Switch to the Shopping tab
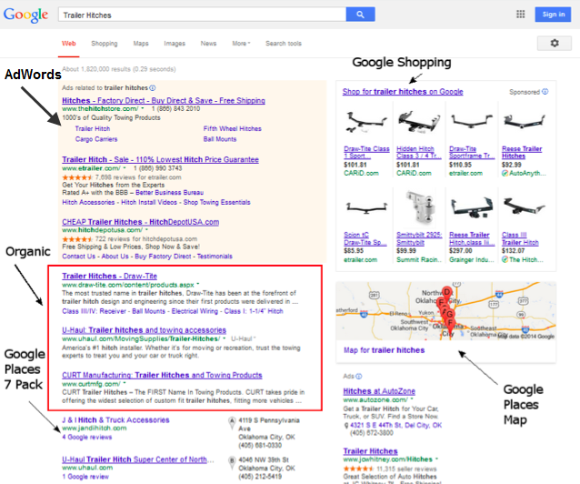580x484 pixels. 105,44
